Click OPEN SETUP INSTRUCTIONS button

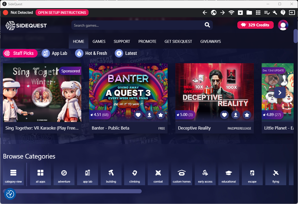(x=62, y=13)
